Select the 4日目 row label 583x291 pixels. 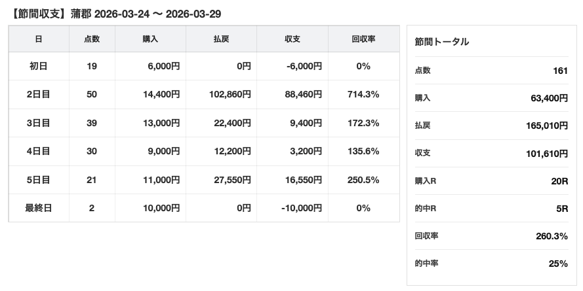click(39, 152)
